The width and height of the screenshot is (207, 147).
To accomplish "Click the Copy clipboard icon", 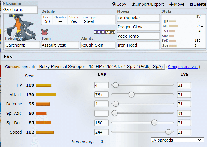I will click(x=114, y=4).
